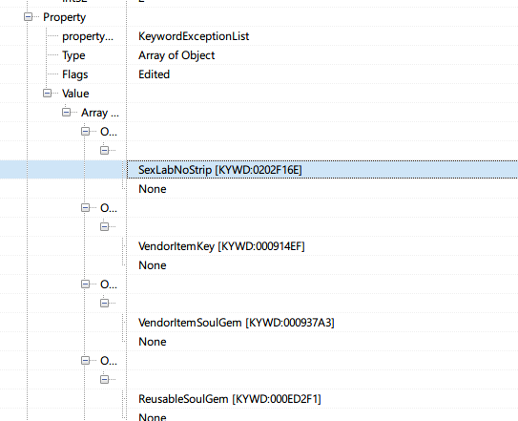This screenshot has height=421, width=518.
Task: Select the Flags tree row label
Action: tap(75, 74)
